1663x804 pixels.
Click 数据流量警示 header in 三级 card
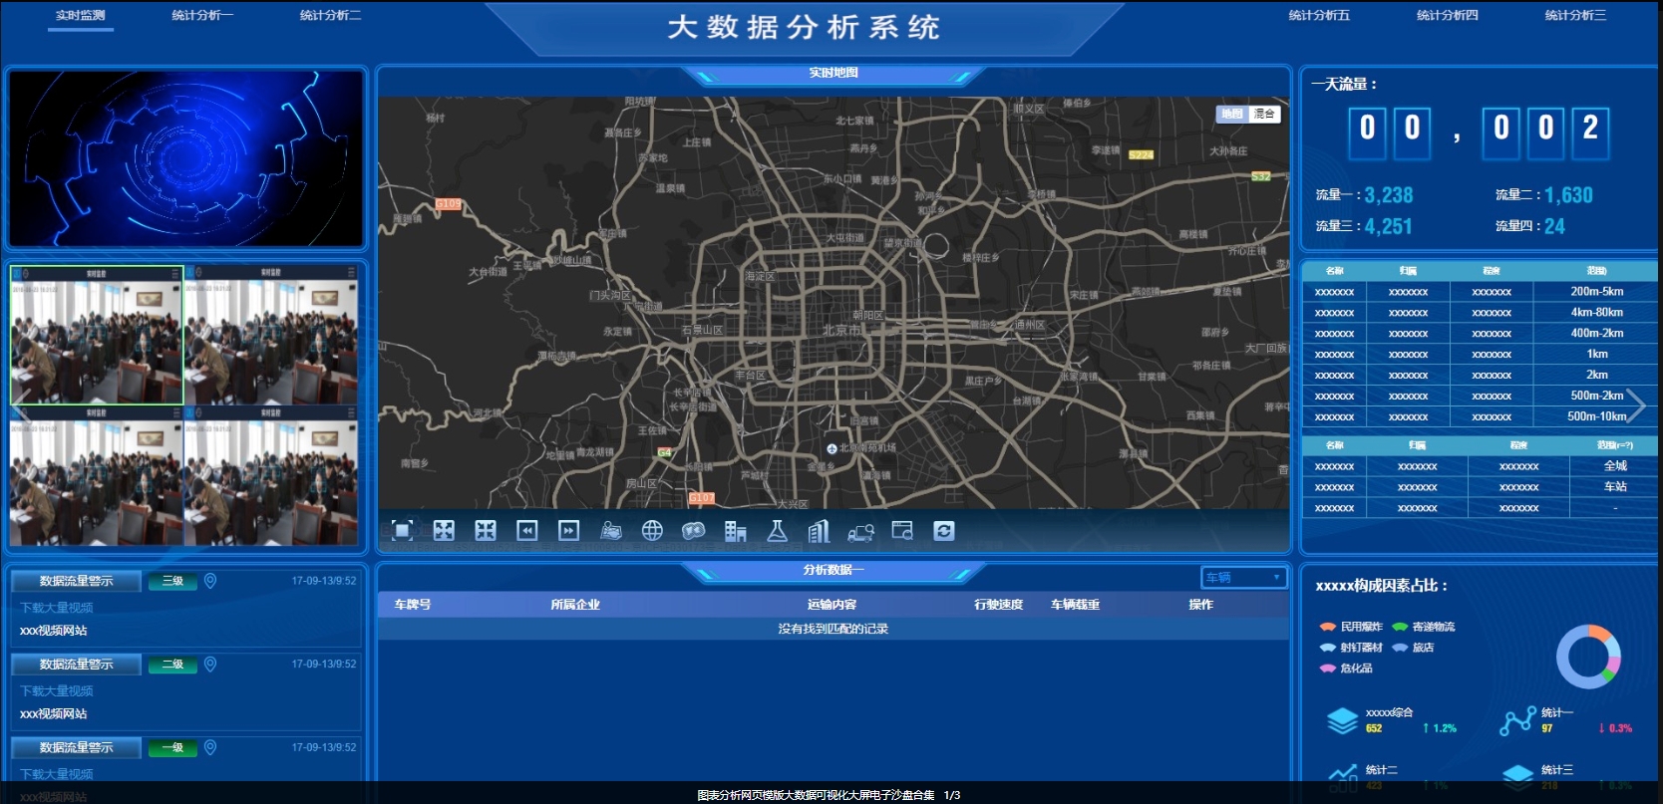pos(77,581)
